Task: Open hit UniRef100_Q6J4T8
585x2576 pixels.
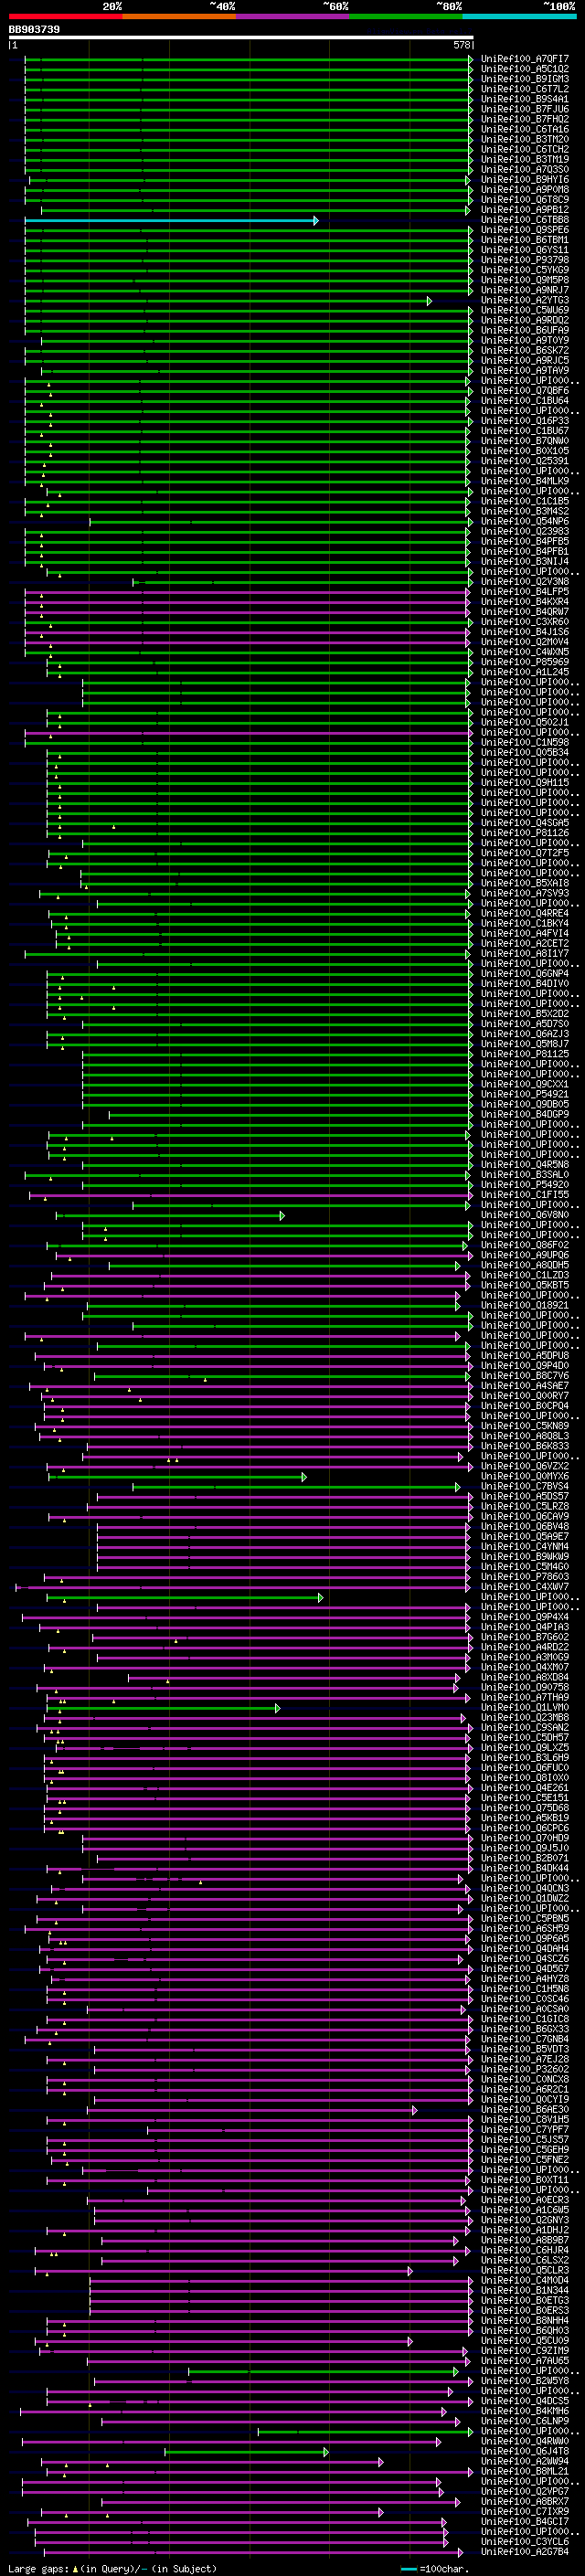Action: point(525,2451)
